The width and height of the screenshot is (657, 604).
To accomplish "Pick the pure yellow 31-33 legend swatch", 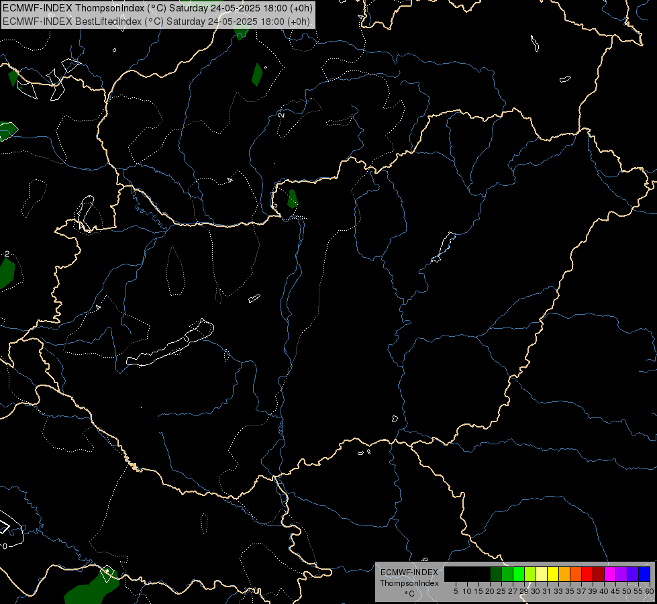I will coord(553,574).
